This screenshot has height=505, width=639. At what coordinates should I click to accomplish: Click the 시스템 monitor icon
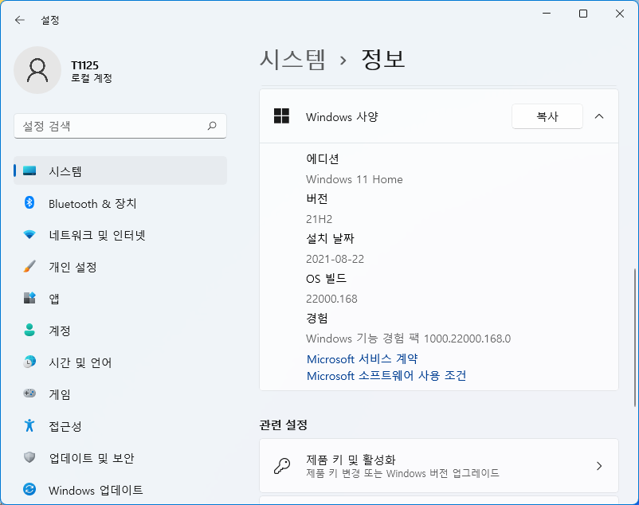click(x=29, y=170)
